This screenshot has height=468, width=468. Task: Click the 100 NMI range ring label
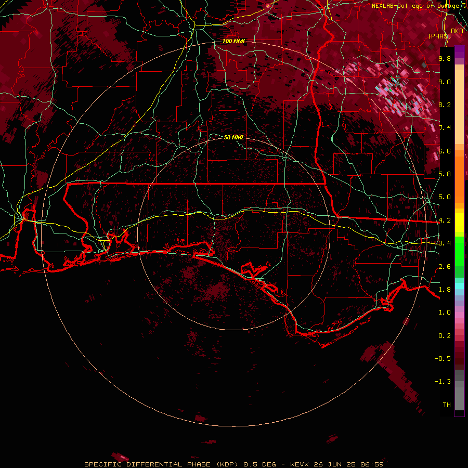(x=233, y=41)
